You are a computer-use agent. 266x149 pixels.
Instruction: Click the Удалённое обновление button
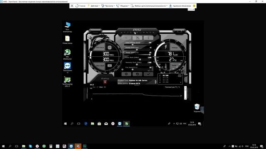(x=180, y=6)
